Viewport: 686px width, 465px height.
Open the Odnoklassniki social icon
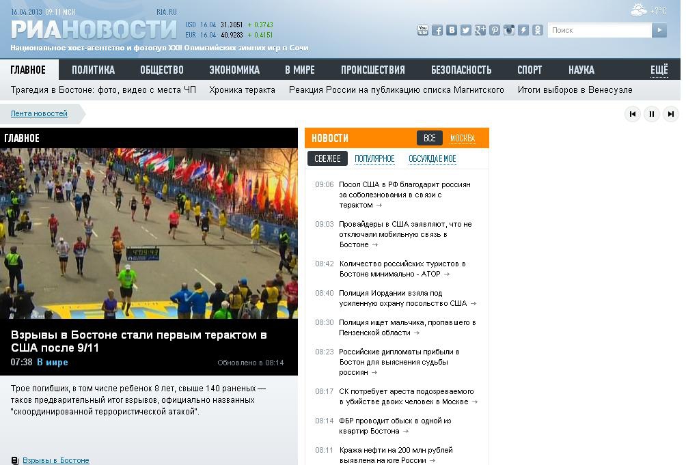click(538, 30)
